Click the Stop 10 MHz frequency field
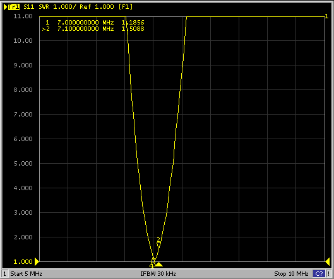The height and width of the screenshot is (279, 334). (291, 273)
